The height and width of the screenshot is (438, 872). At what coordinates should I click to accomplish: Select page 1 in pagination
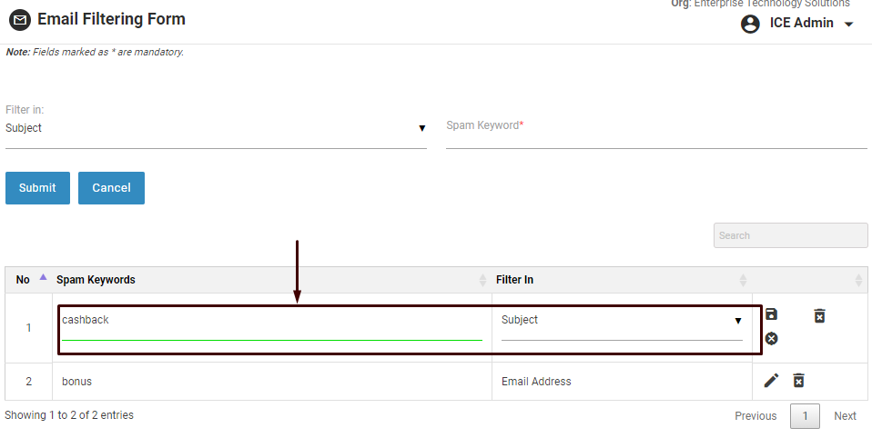[805, 416]
